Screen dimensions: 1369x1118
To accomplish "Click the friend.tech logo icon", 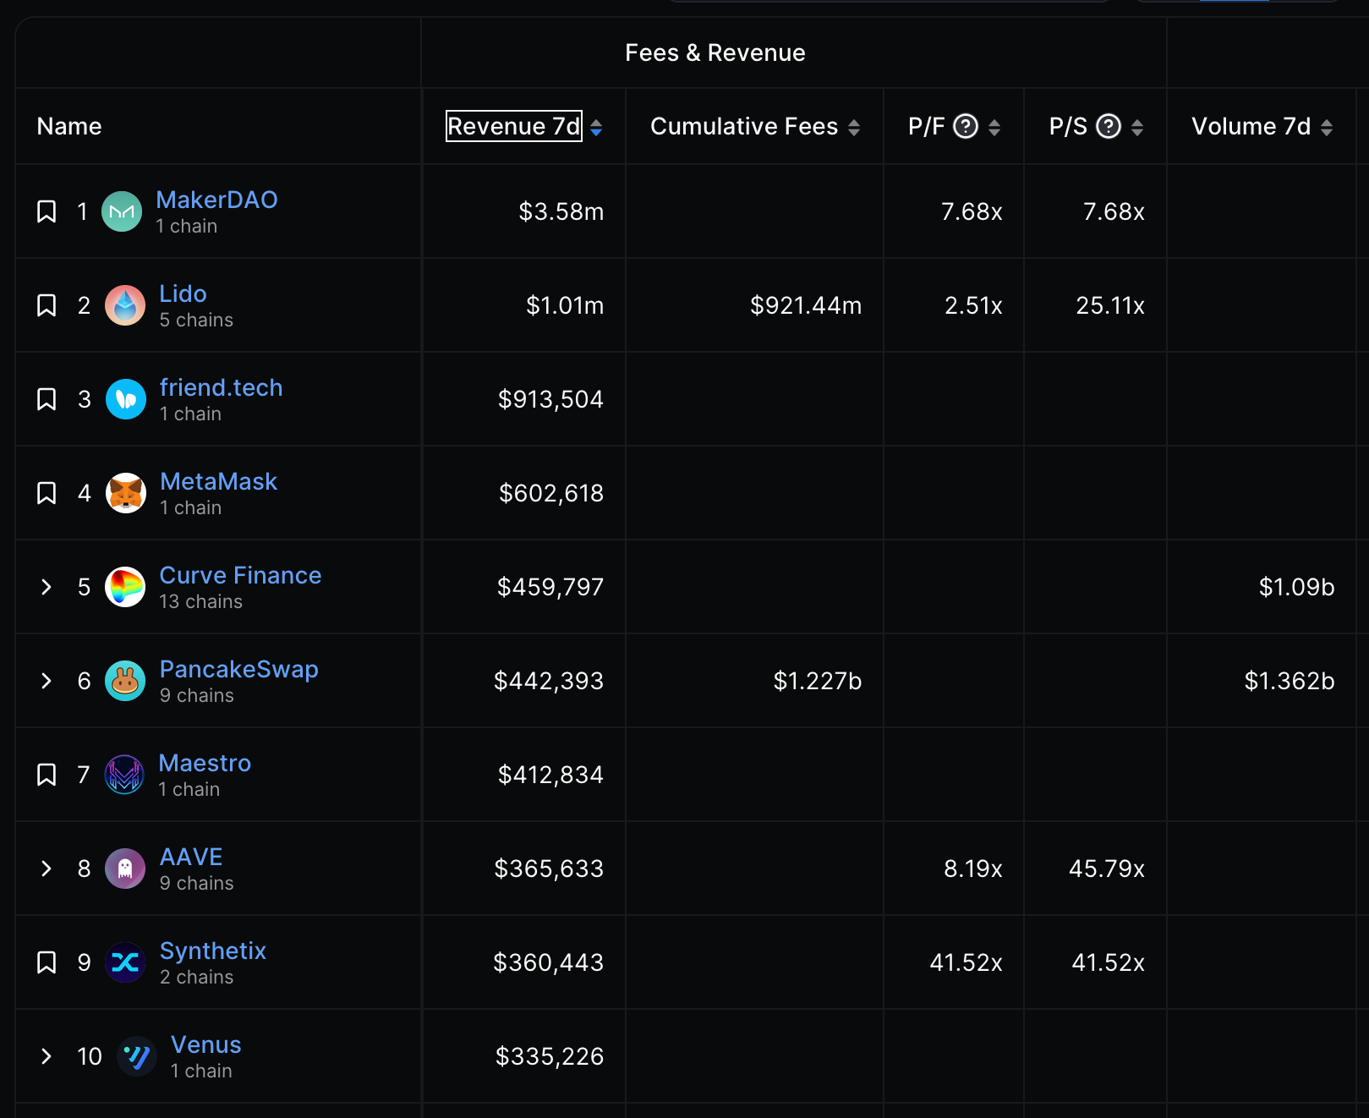I will pyautogui.click(x=126, y=399).
